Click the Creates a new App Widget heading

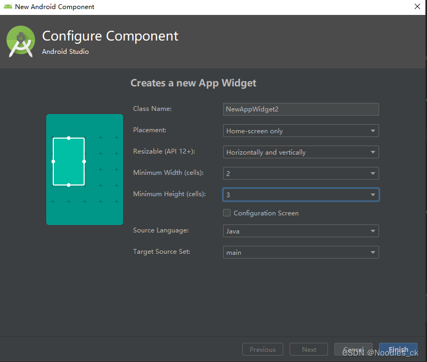pos(193,83)
